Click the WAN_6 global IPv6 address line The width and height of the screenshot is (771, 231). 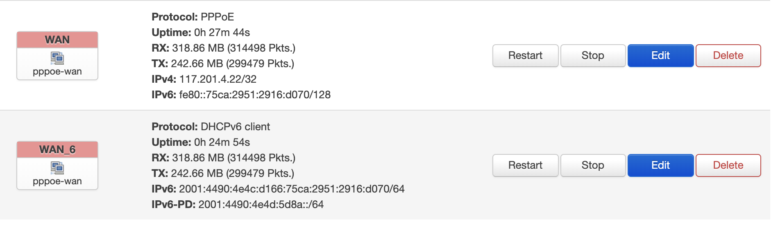coord(291,189)
